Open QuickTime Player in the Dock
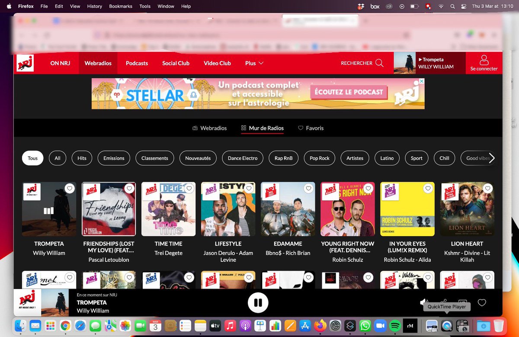The width and height of the screenshot is (519, 337). pos(447,326)
